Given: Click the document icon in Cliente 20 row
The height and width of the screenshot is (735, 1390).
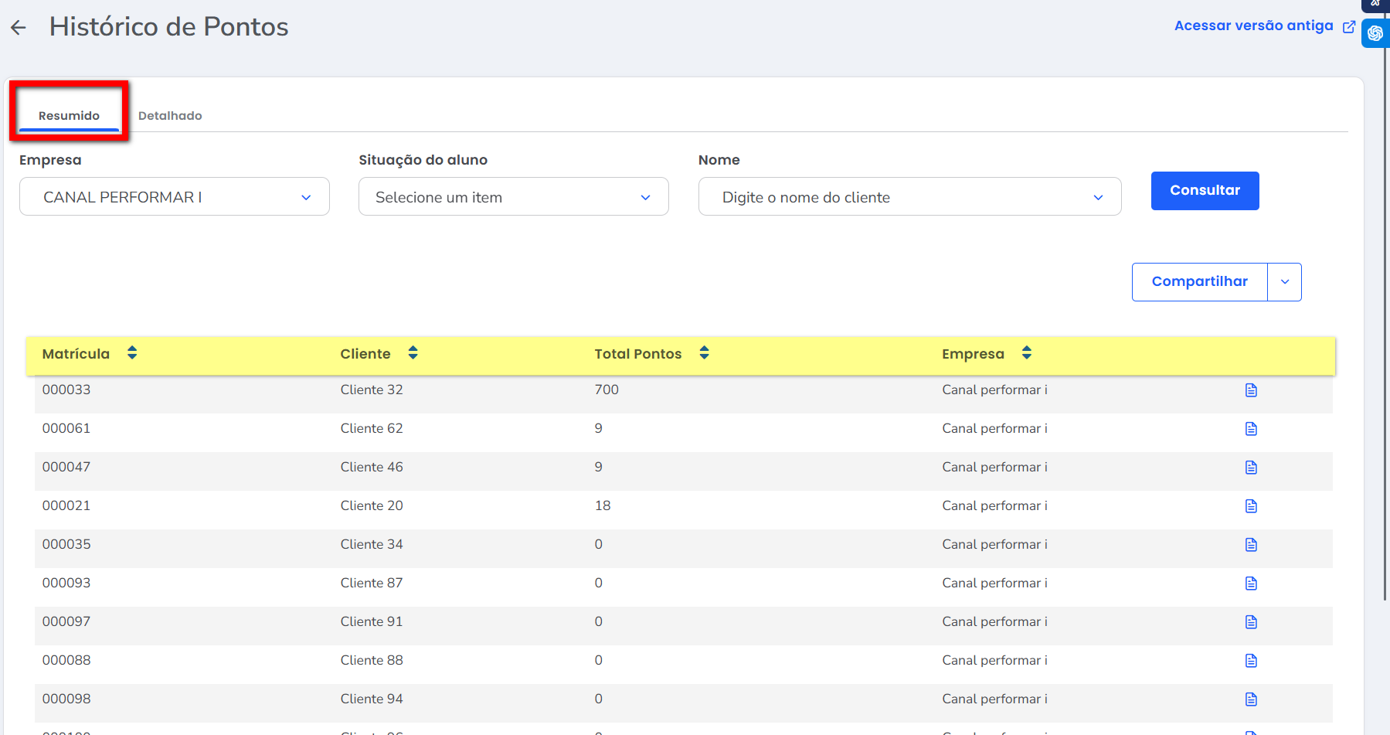Looking at the screenshot, I should 1251,506.
